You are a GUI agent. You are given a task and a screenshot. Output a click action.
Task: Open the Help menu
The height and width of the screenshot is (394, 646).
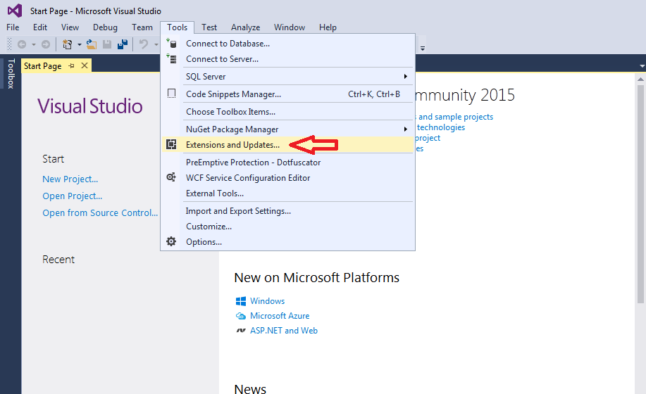coord(328,27)
